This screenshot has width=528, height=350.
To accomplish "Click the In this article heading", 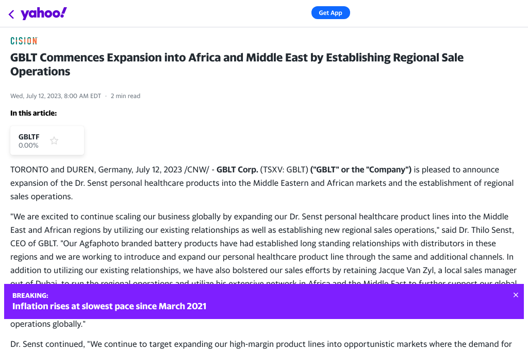I will [34, 113].
